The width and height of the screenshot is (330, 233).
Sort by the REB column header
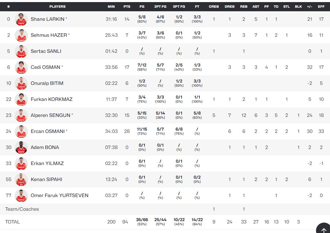tap(244, 7)
